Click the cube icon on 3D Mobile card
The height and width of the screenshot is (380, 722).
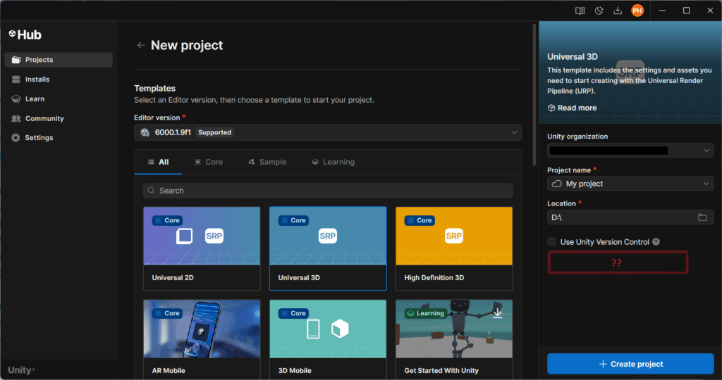point(340,329)
